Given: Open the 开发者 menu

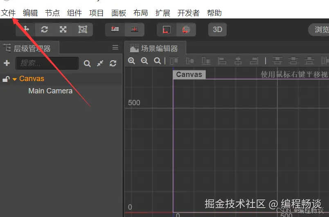Looking at the screenshot, I should point(188,13).
